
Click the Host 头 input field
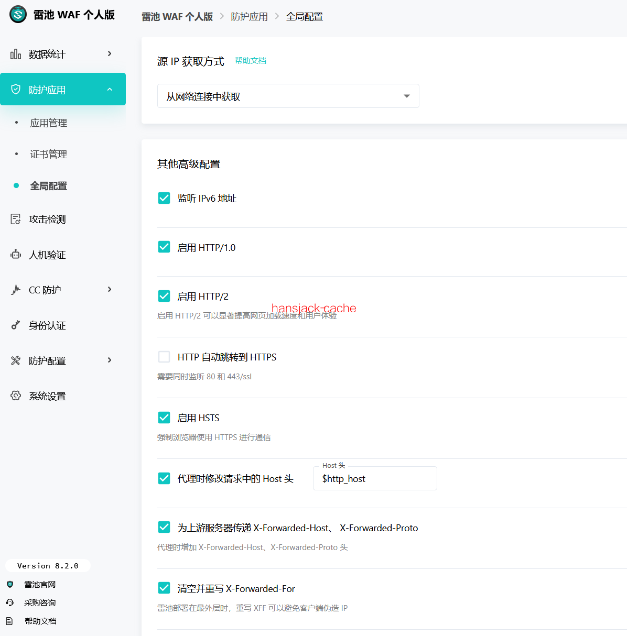(x=375, y=478)
